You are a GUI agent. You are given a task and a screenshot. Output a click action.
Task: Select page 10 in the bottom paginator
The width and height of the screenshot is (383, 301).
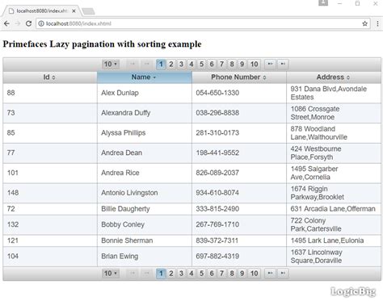pos(254,274)
